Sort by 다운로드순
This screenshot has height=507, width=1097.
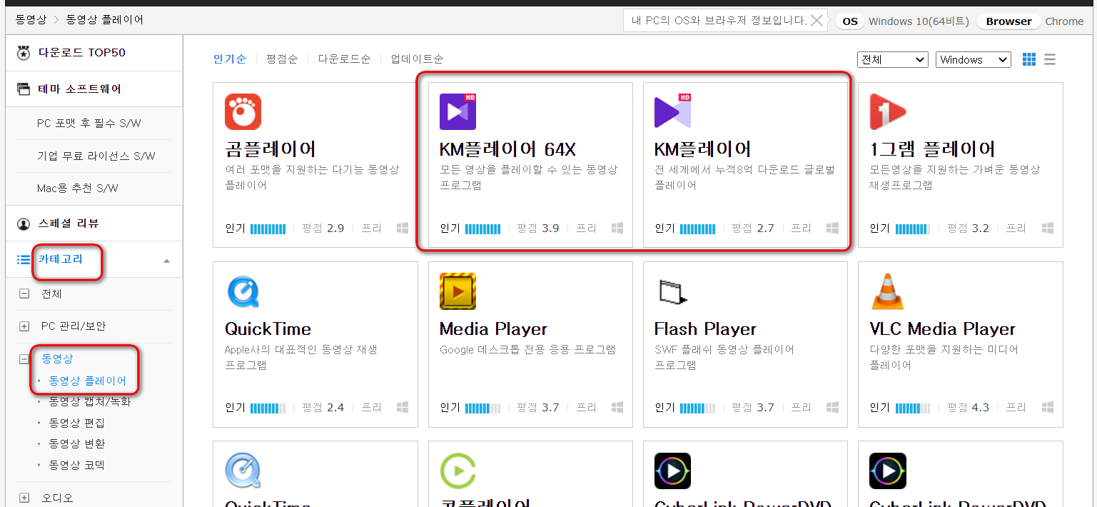pyautogui.click(x=345, y=59)
